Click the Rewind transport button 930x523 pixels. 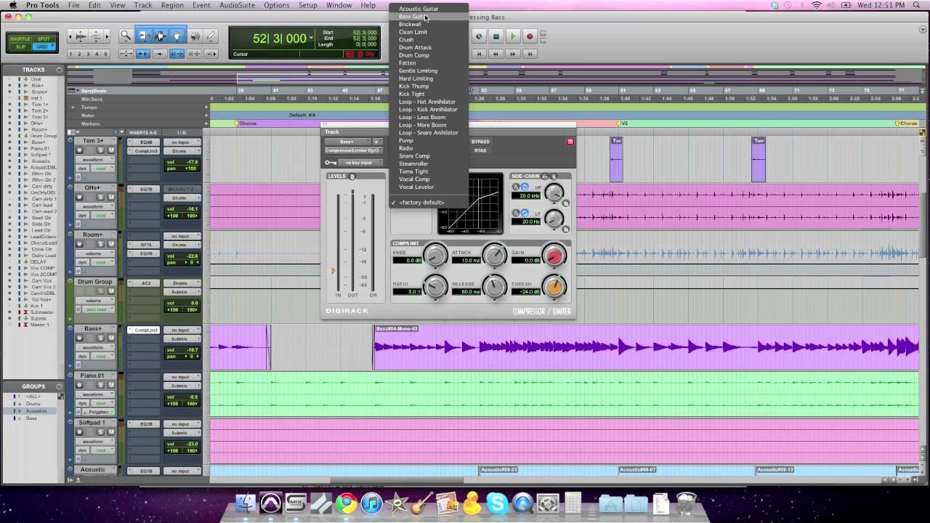[496, 54]
